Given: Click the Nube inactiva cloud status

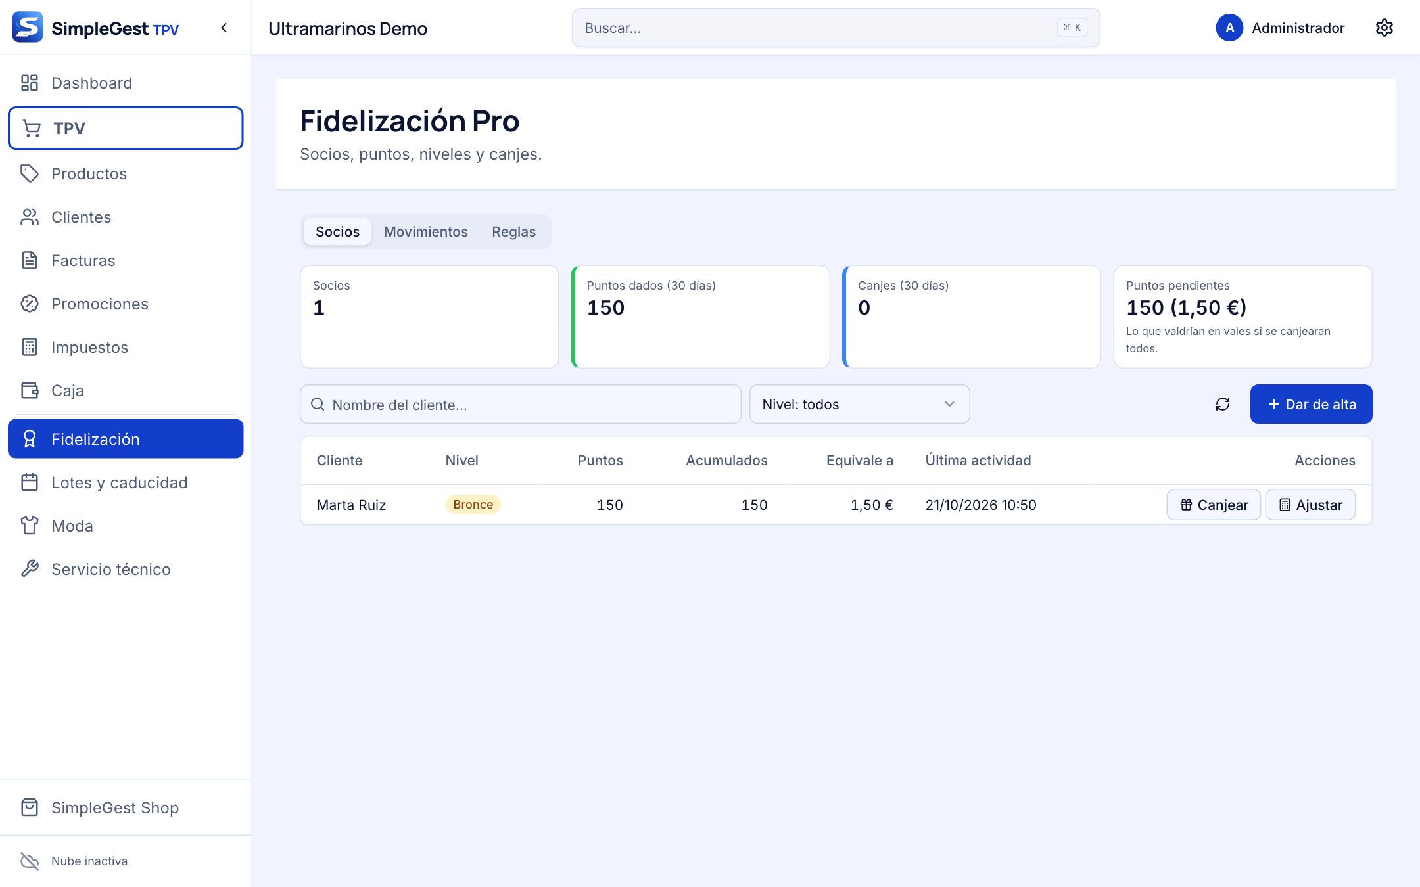Looking at the screenshot, I should pos(74,861).
